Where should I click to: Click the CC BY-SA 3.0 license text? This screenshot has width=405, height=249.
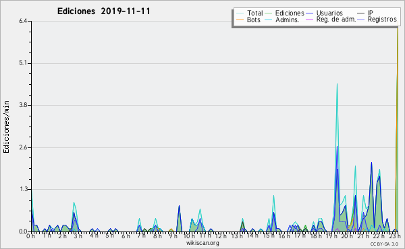point(384,244)
